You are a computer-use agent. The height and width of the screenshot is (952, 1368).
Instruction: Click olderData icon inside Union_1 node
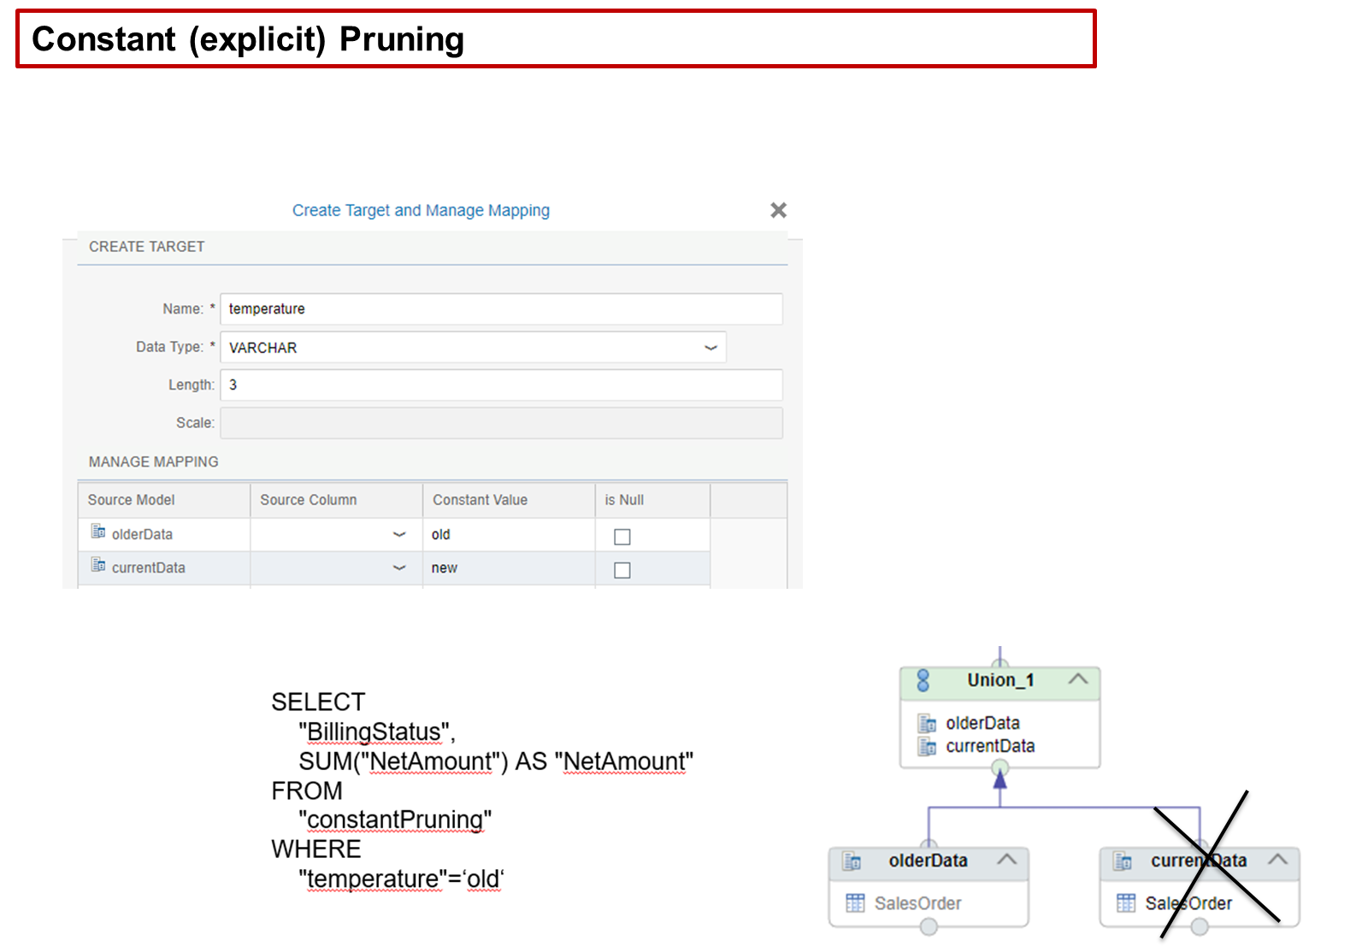click(x=927, y=724)
